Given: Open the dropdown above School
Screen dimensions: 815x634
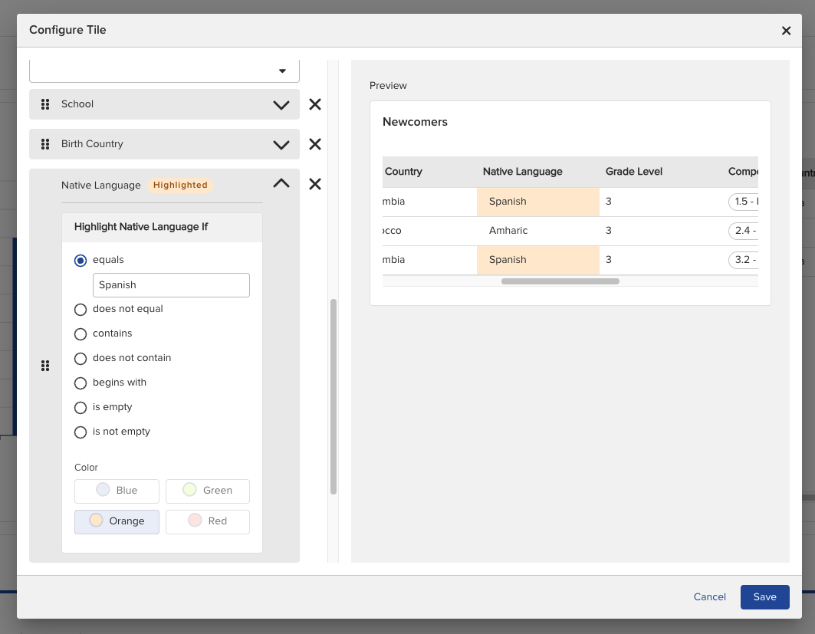Looking at the screenshot, I should 164,71.
